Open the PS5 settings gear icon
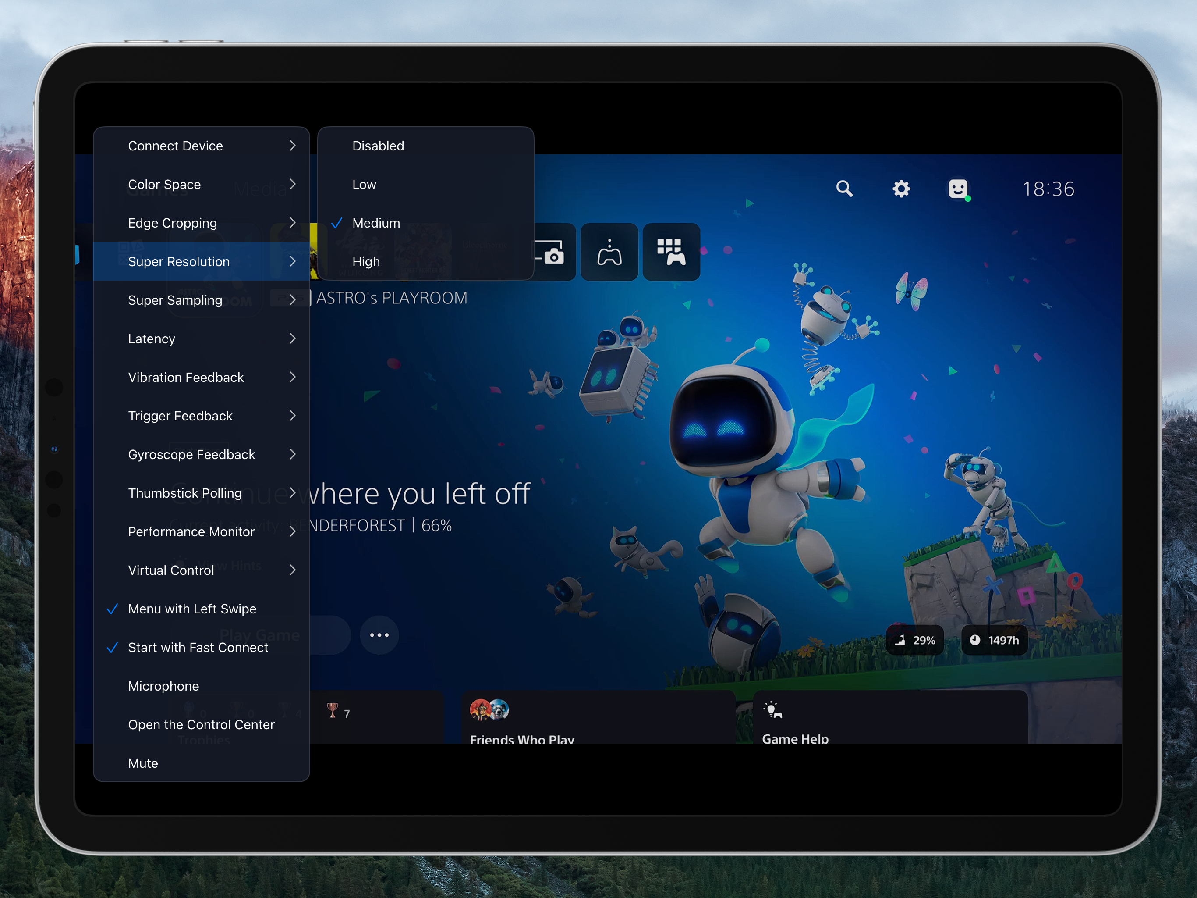Viewport: 1197px width, 898px height. click(x=901, y=189)
